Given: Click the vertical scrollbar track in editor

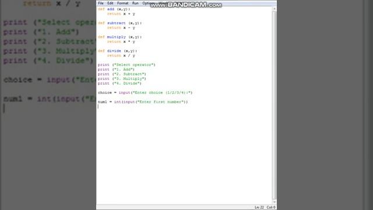Looking at the screenshot, I should coord(275,105).
